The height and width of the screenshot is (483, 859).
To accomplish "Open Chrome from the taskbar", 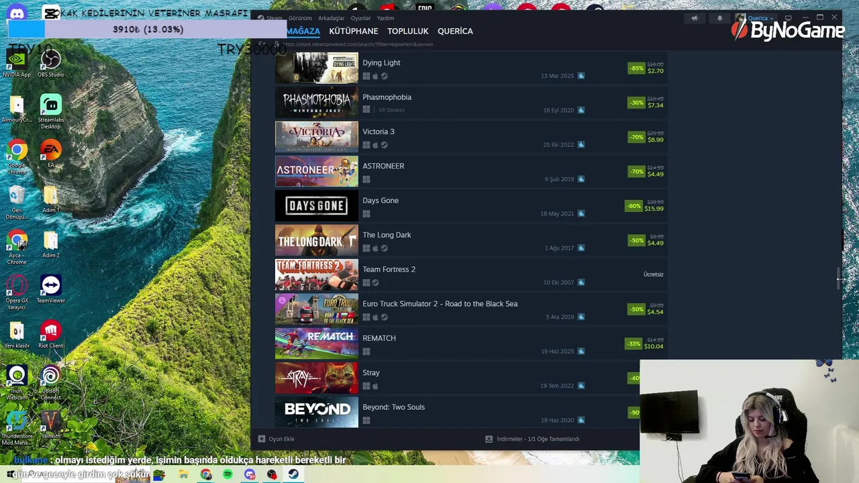I will (x=206, y=474).
